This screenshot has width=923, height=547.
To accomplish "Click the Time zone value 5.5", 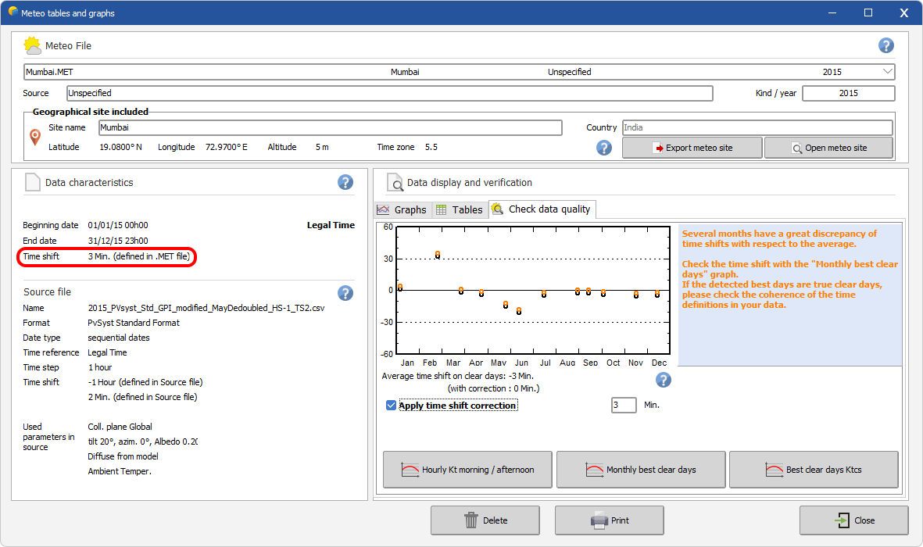I will 431,147.
